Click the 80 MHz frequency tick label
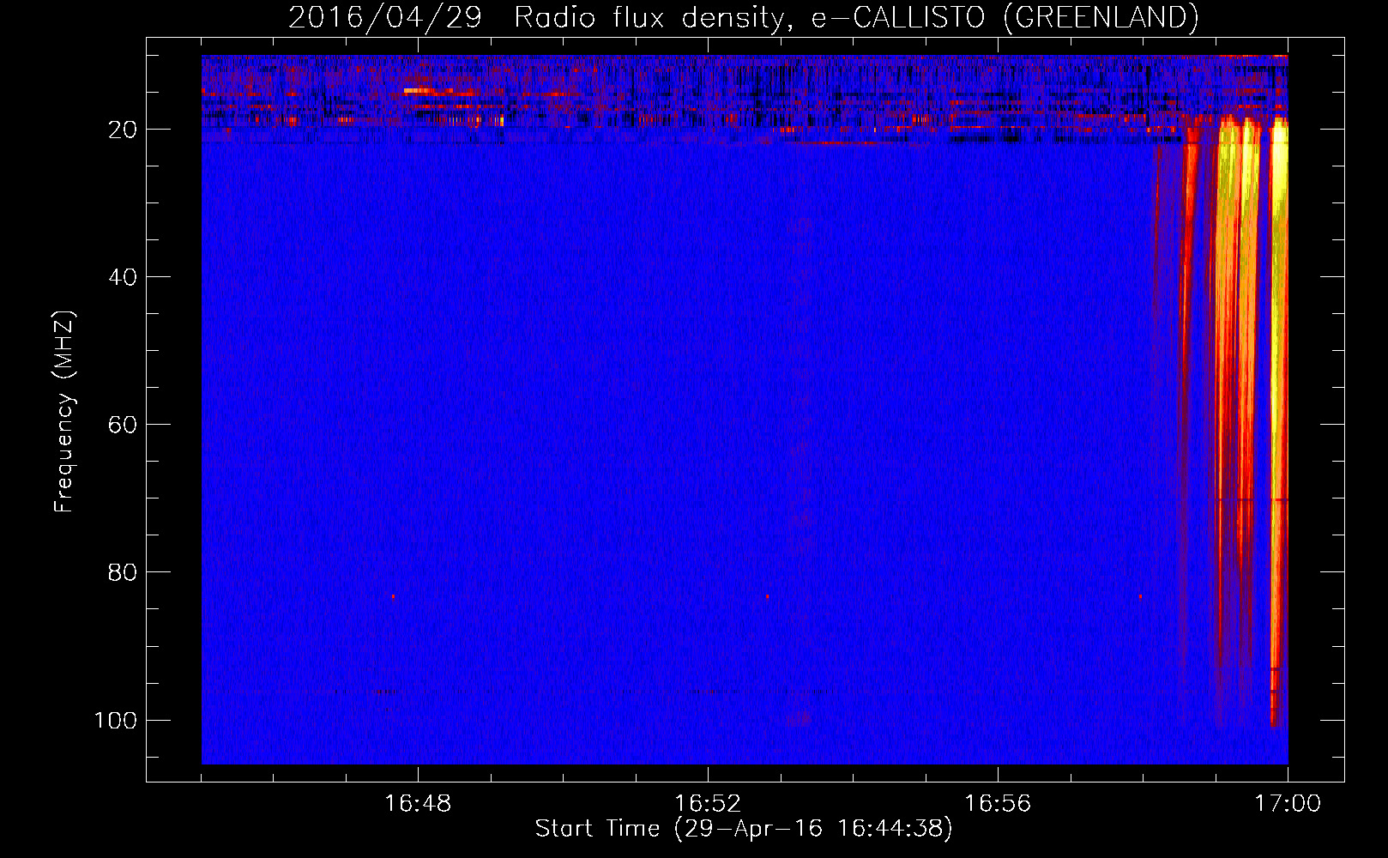The height and width of the screenshot is (858, 1388). point(123,572)
